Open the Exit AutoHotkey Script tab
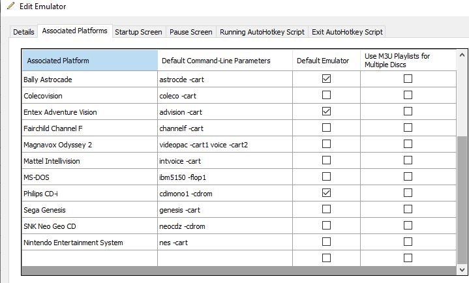This screenshot has width=469, height=283. 347,32
